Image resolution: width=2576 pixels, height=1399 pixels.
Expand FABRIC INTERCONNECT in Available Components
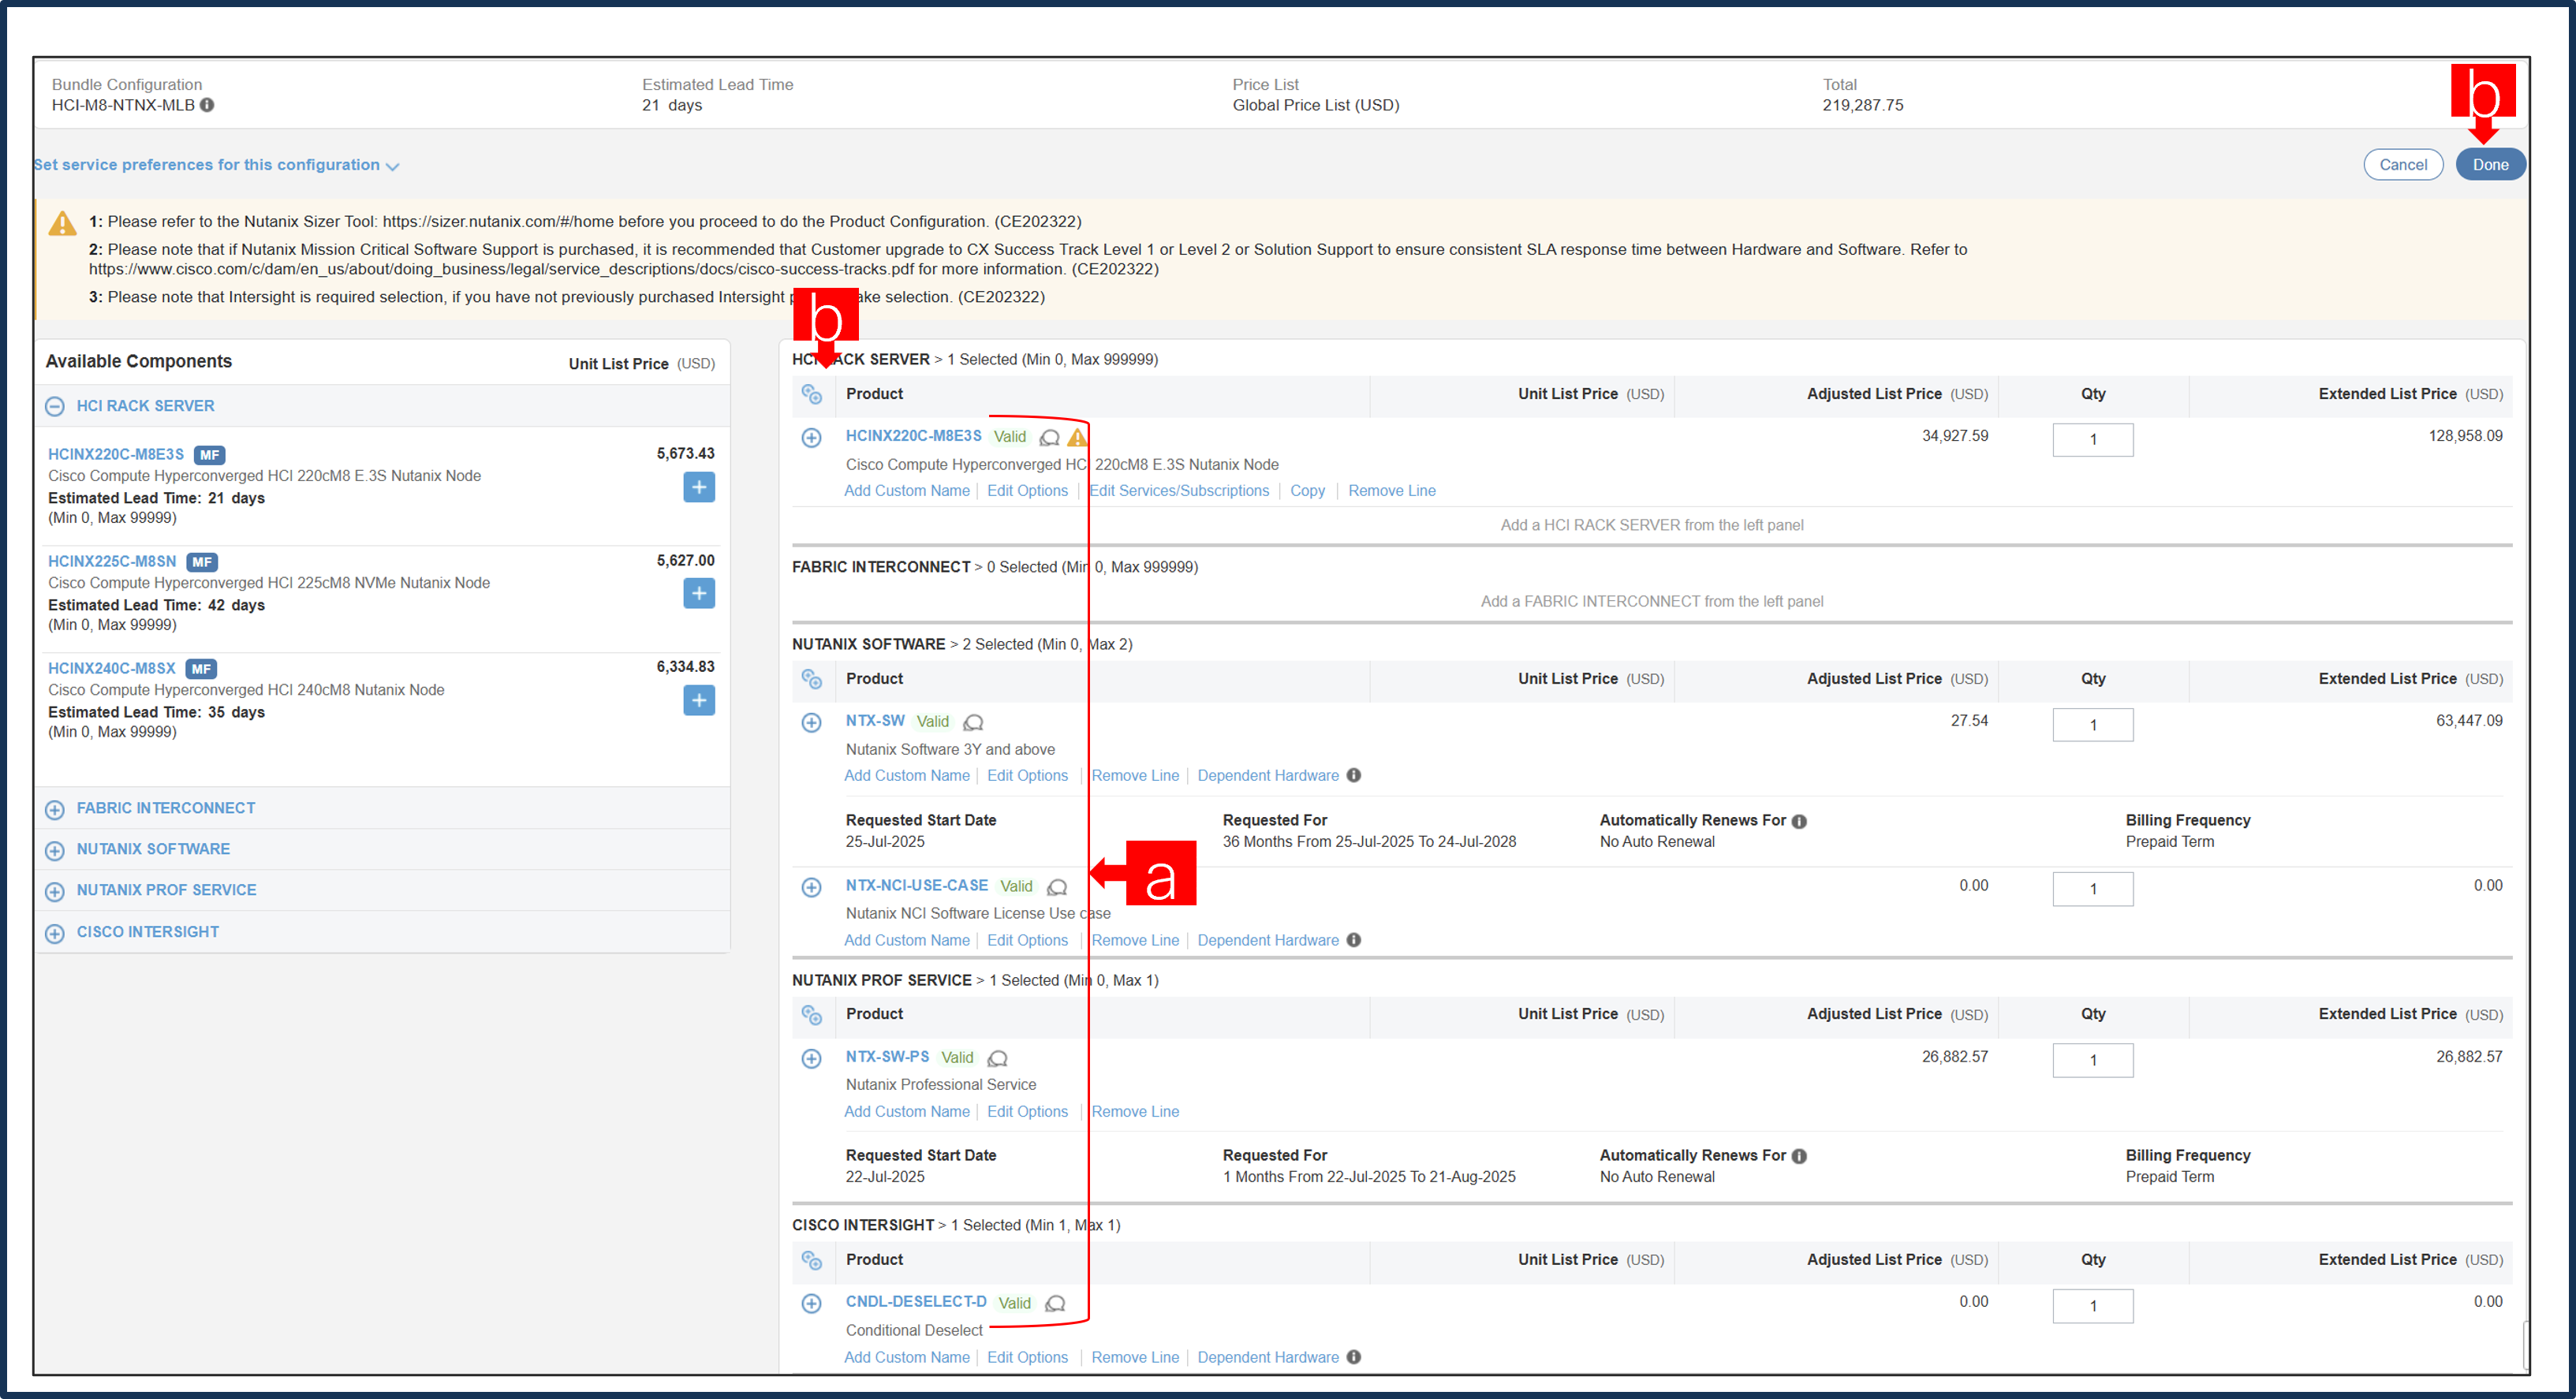pos(55,809)
